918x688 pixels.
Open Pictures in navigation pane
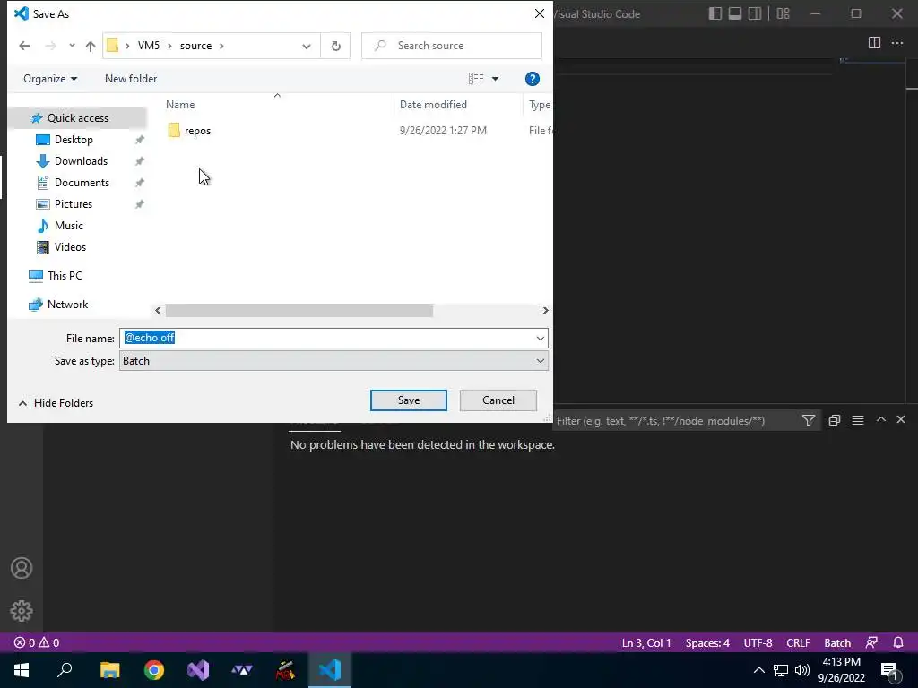click(x=74, y=204)
